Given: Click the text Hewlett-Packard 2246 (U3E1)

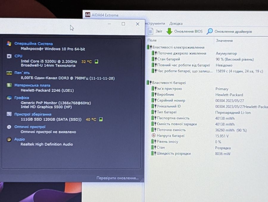Looking at the screenshot, I should click(47, 90).
